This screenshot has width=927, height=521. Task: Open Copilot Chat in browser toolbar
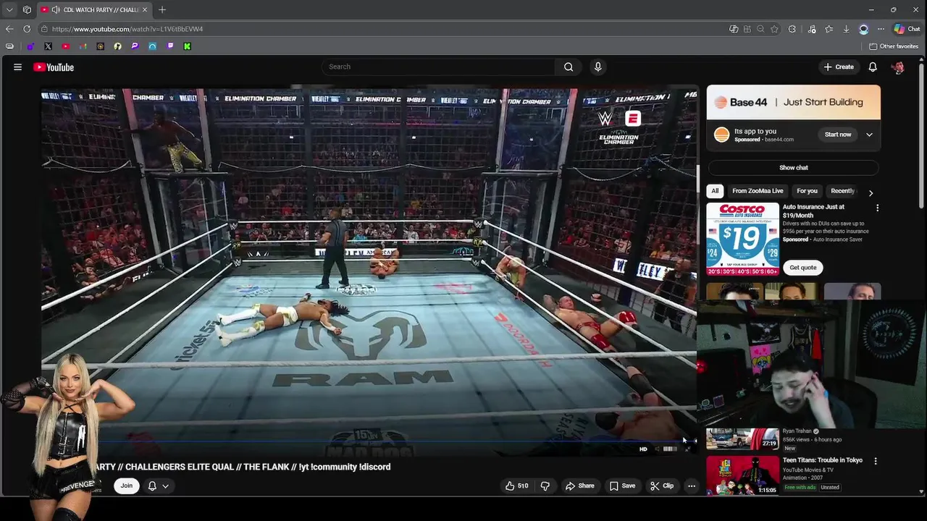(907, 29)
